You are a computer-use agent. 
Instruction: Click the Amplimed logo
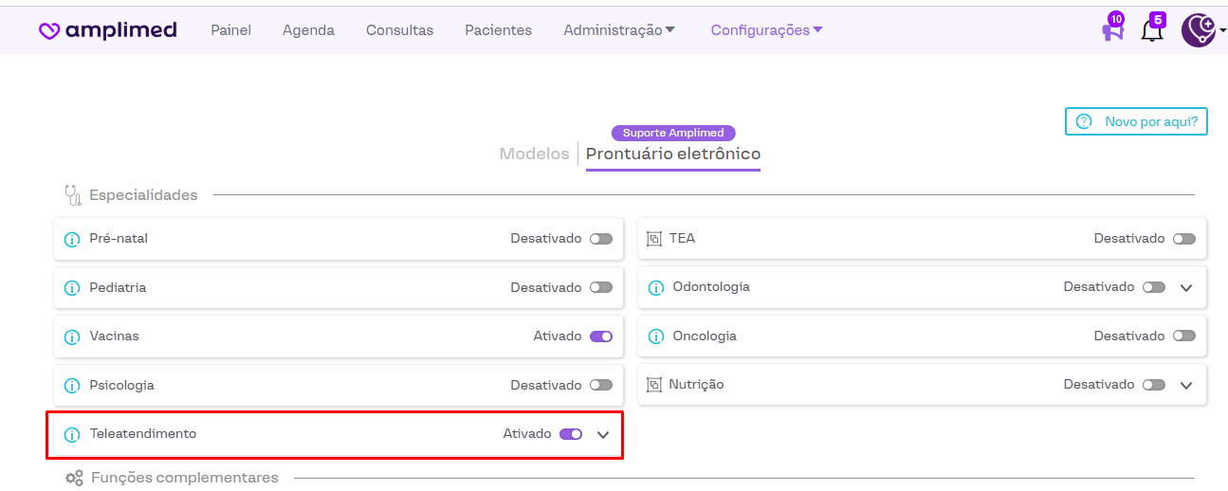pyautogui.click(x=107, y=30)
